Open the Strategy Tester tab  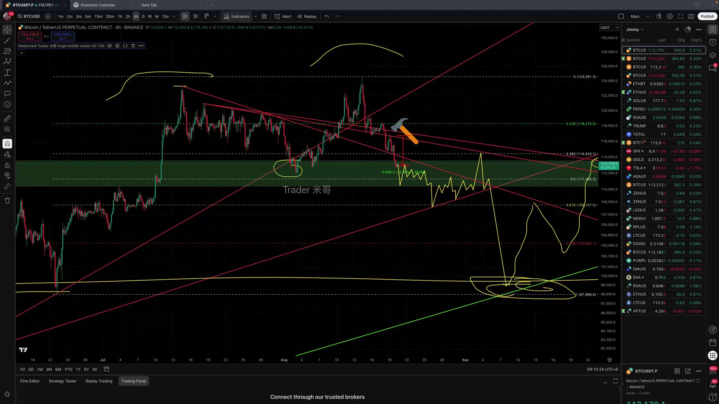(x=62, y=381)
